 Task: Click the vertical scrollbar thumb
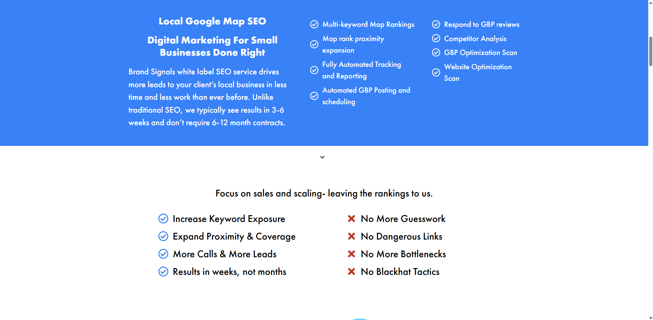click(x=651, y=51)
